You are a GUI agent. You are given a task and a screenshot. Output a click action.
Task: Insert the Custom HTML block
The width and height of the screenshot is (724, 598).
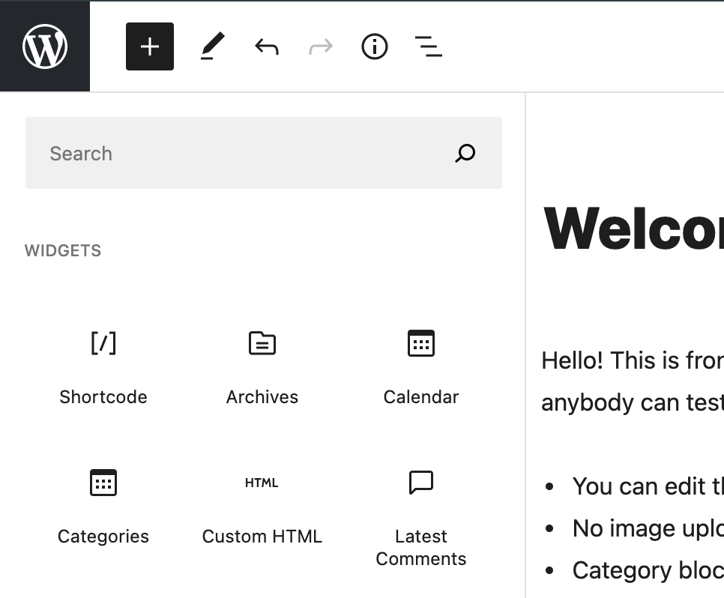coord(262,507)
